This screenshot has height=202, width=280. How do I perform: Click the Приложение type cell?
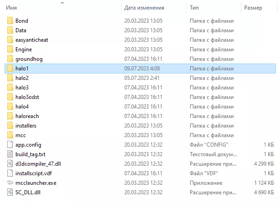click(206, 183)
